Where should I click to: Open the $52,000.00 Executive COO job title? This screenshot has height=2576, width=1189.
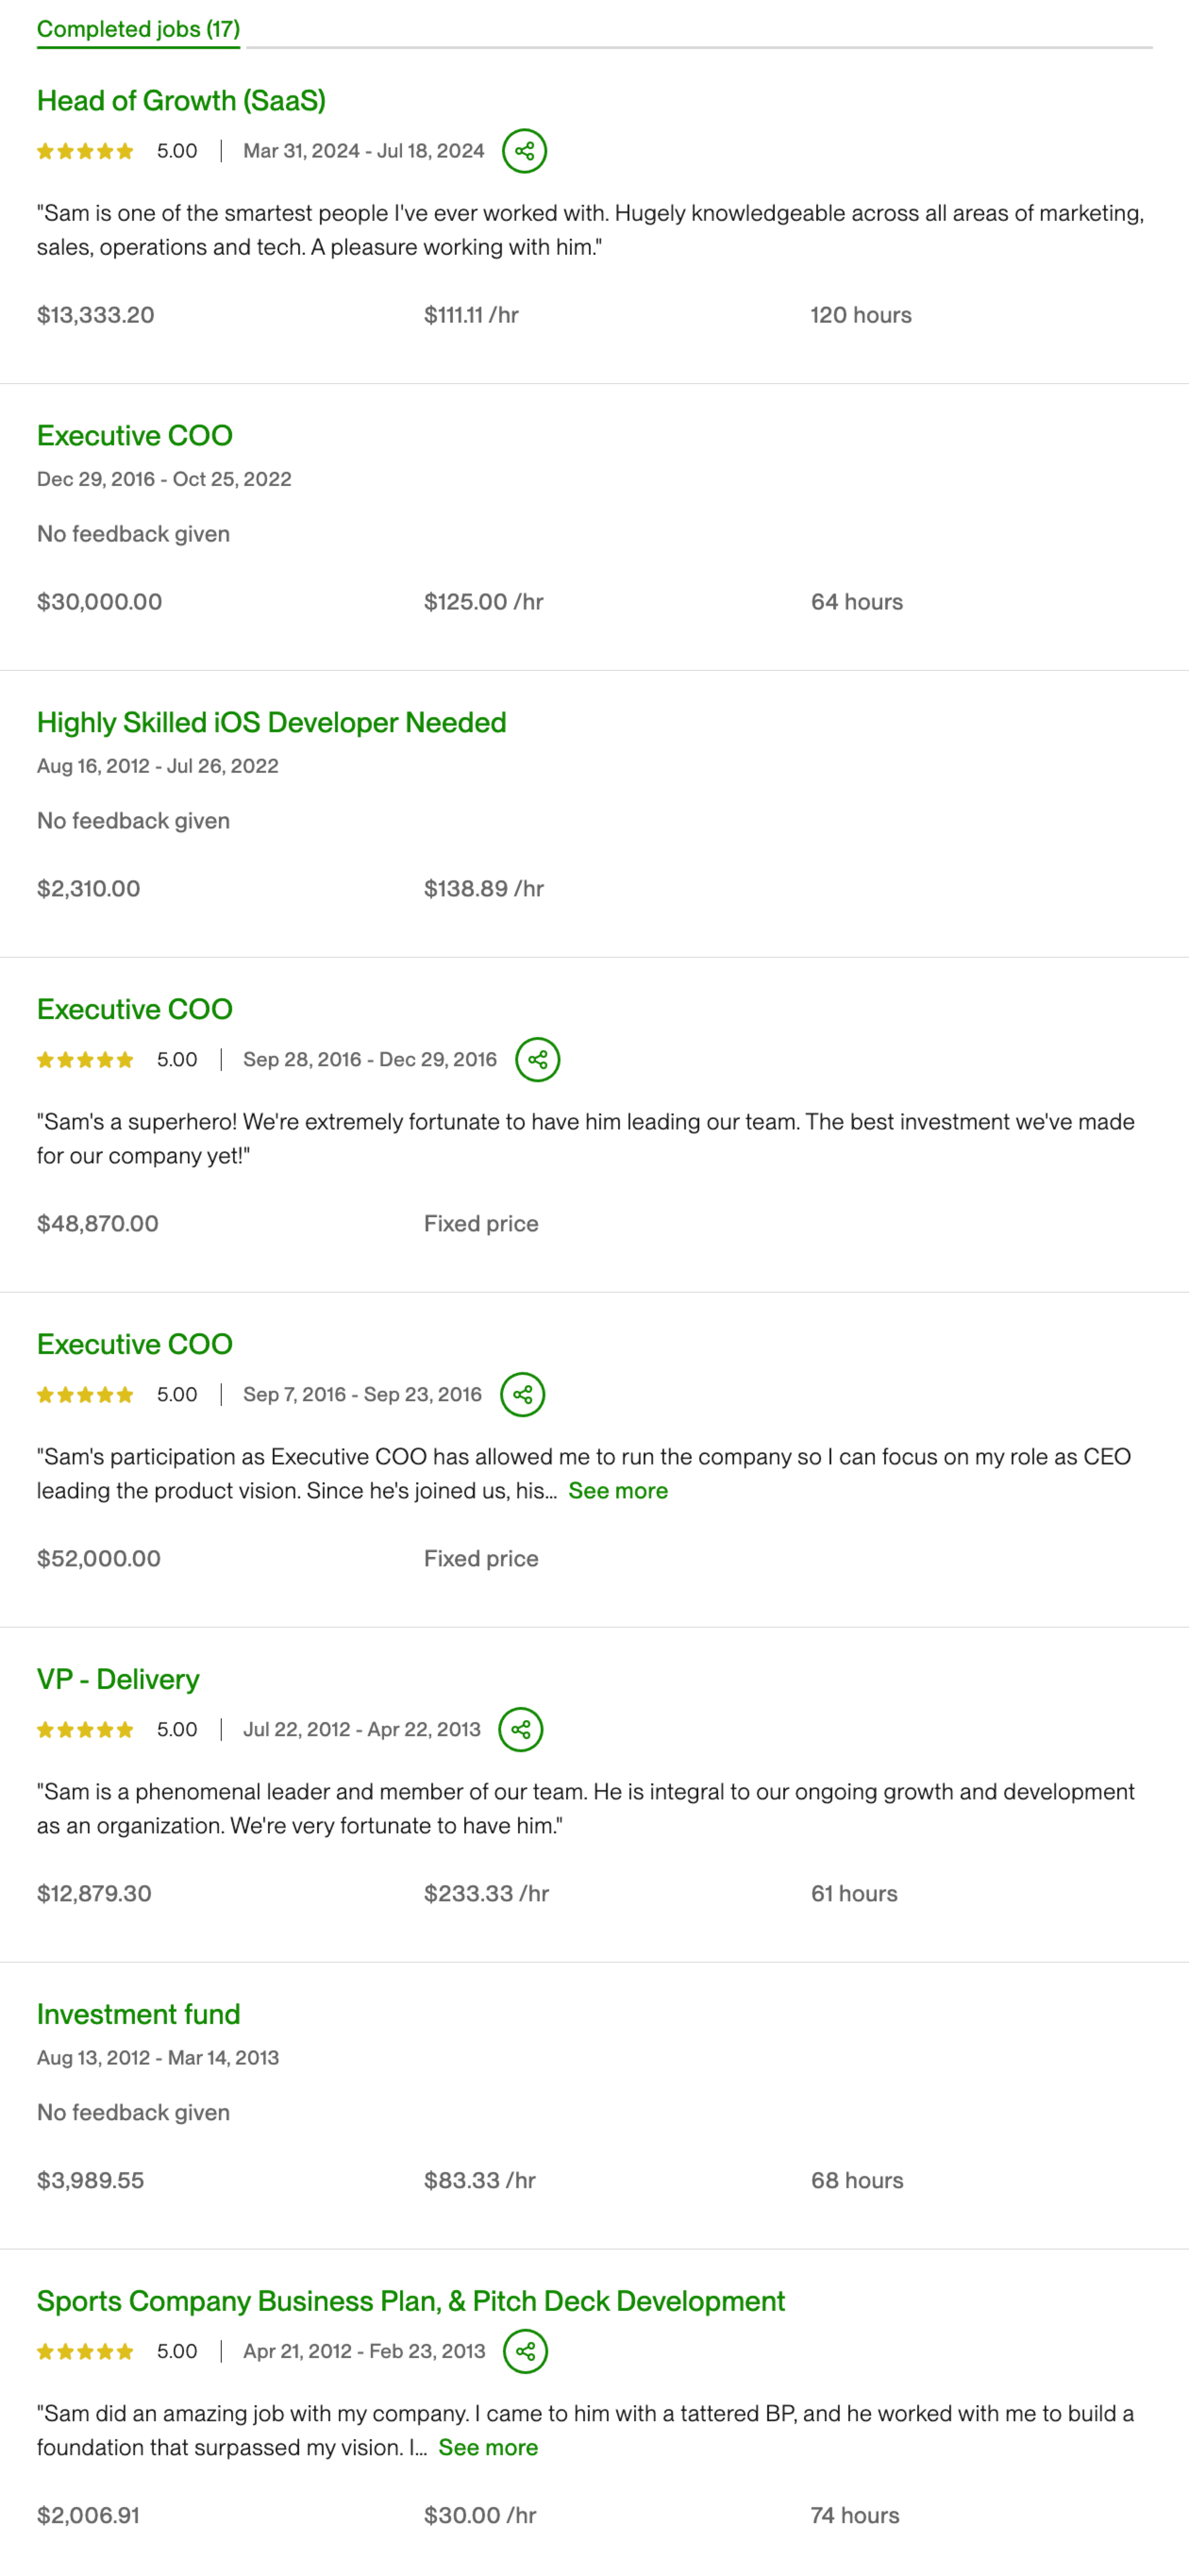pyautogui.click(x=135, y=1344)
